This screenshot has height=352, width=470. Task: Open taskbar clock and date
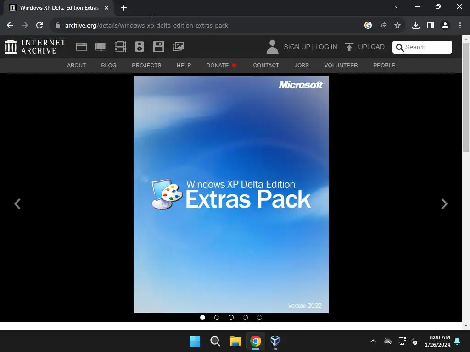coord(437,341)
